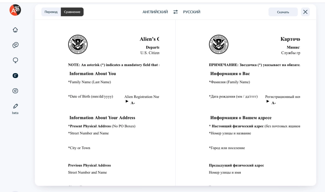The width and height of the screenshot is (325, 192).
Task: Open the РУССКИЙ target language selector
Action: tap(191, 12)
